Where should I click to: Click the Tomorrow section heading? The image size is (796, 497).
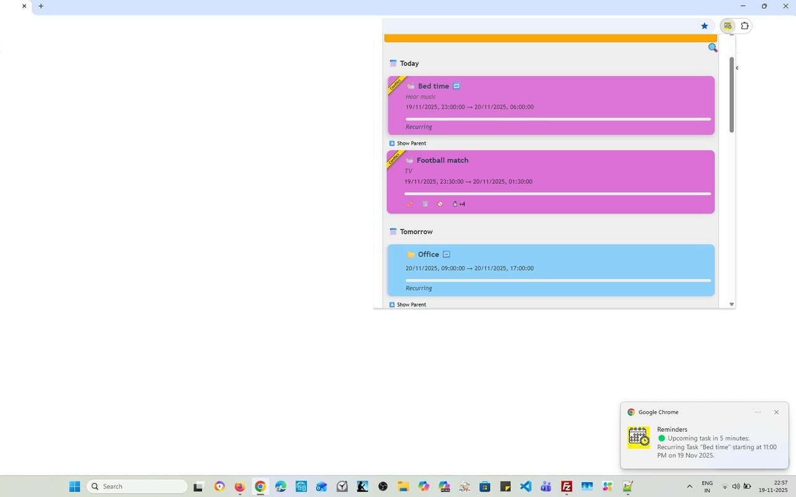(416, 232)
